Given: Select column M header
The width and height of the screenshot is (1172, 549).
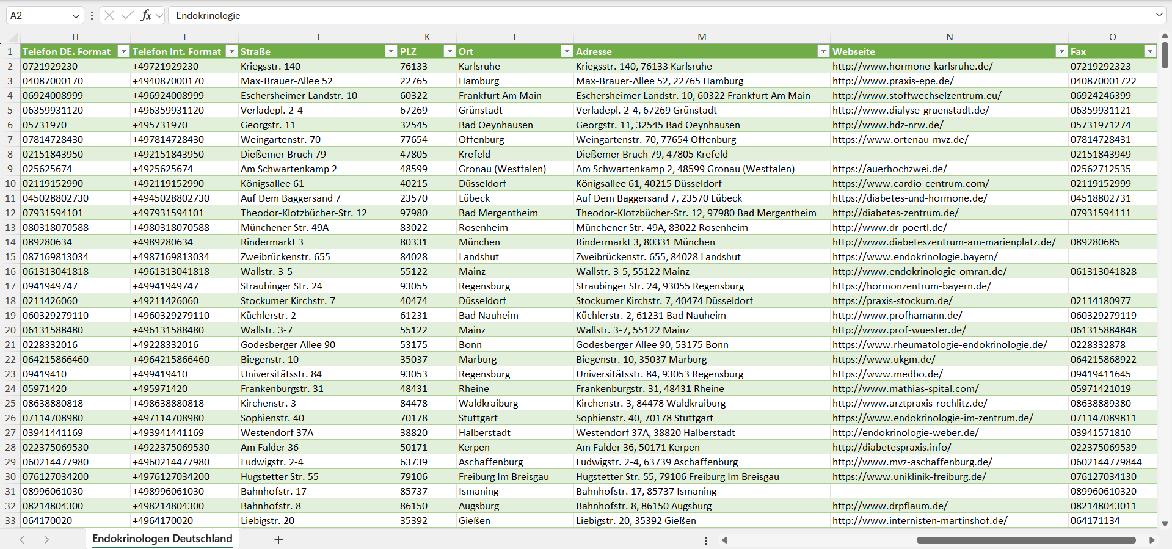Looking at the screenshot, I should (x=702, y=37).
